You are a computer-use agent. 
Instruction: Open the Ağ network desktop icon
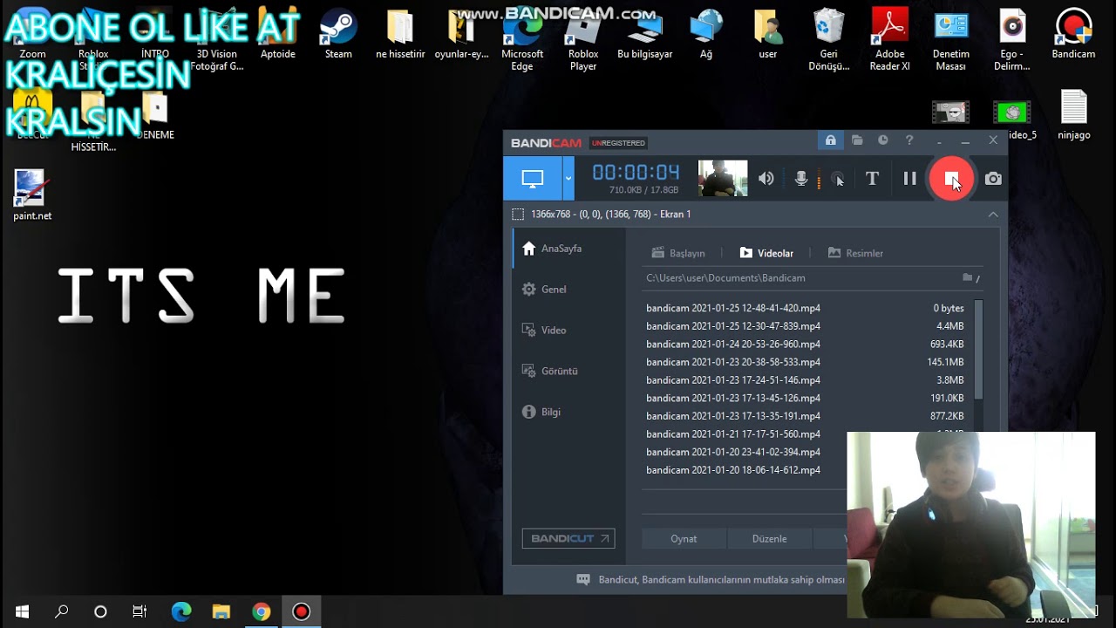point(706,35)
